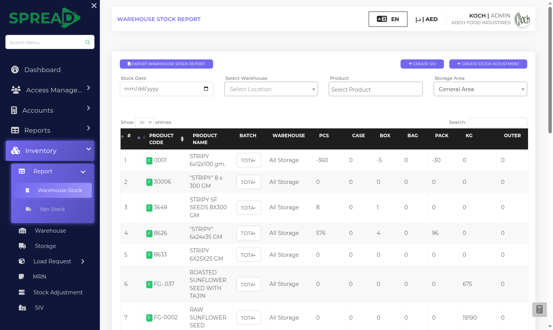
Task: Select Van Stock menu item
Action: 53,209
